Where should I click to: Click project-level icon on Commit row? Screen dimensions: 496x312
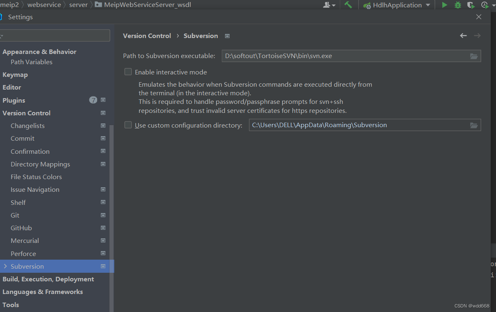(103, 138)
